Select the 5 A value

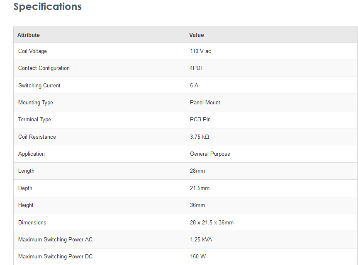194,86
